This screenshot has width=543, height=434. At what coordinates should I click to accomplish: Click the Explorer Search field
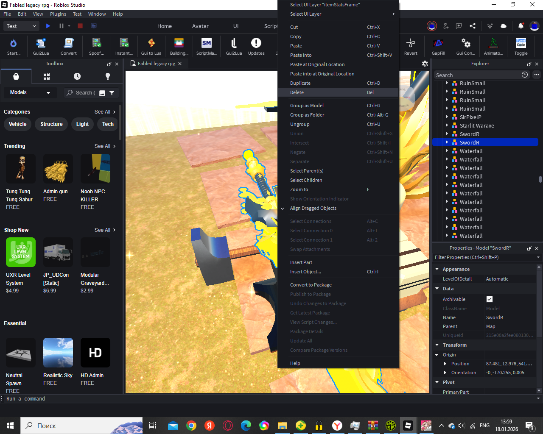[x=477, y=75]
